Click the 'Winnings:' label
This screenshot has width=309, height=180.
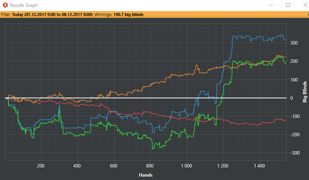pos(103,15)
